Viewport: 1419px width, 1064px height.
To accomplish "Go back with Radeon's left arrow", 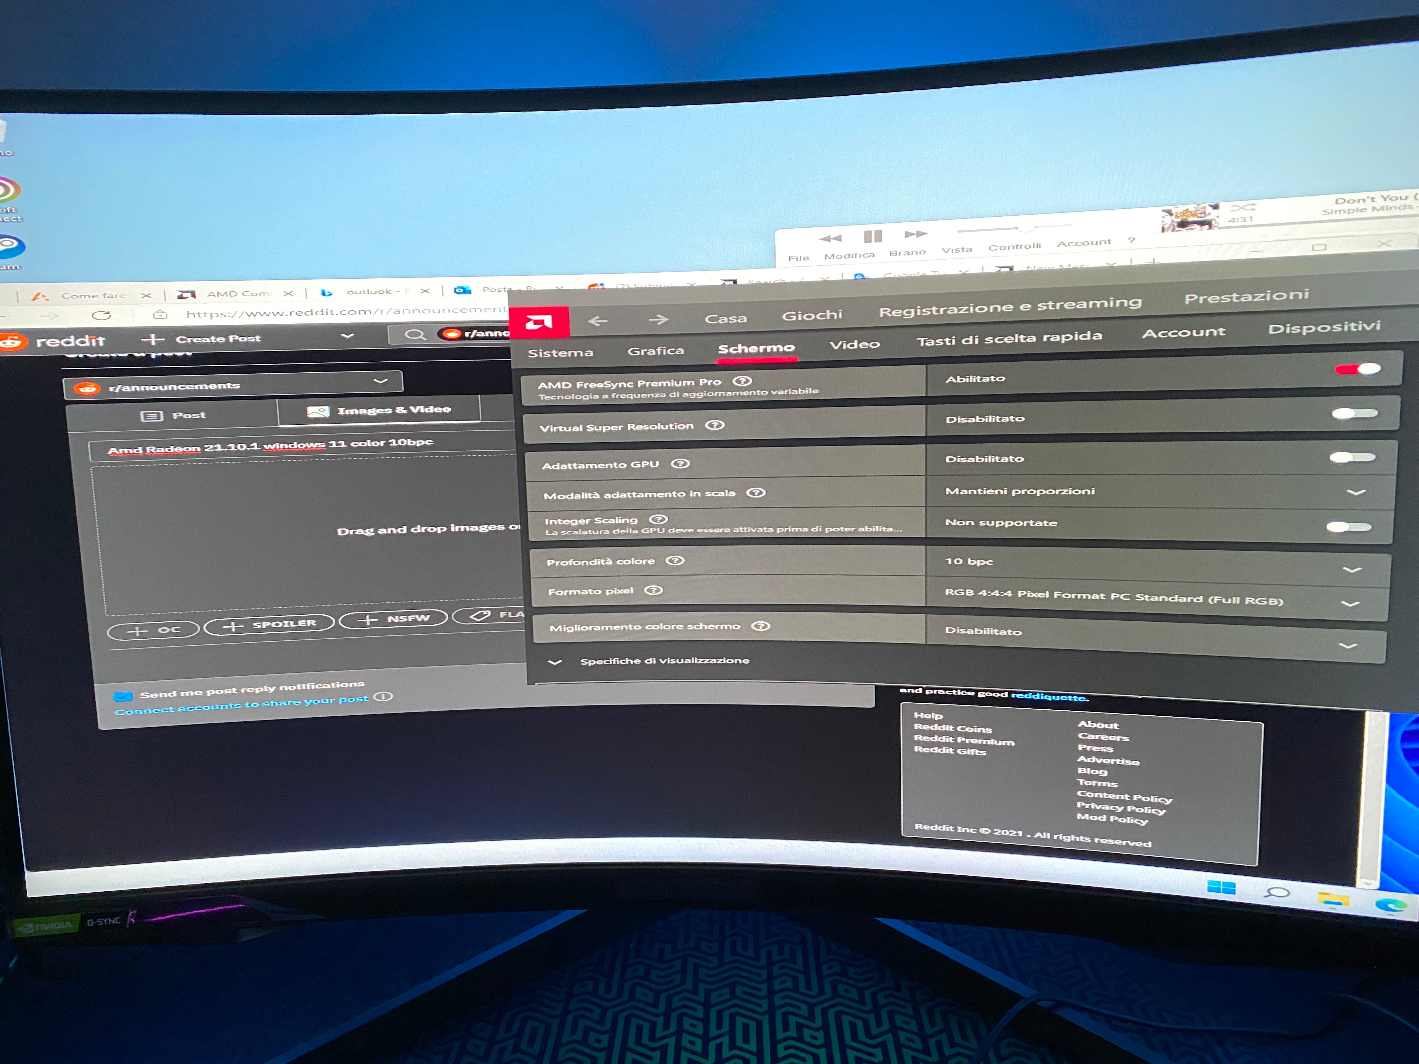I will (x=598, y=321).
